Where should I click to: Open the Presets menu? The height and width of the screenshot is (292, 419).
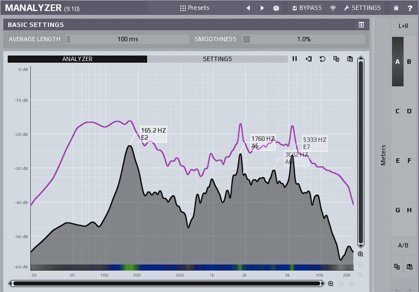point(194,8)
